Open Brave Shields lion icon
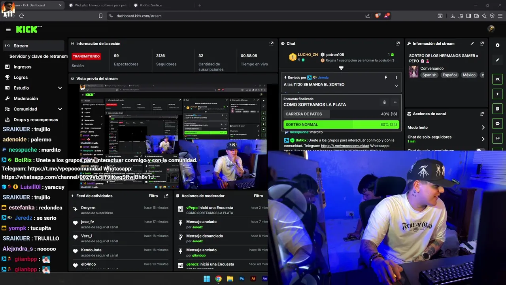This screenshot has height=285, width=506. point(378,16)
